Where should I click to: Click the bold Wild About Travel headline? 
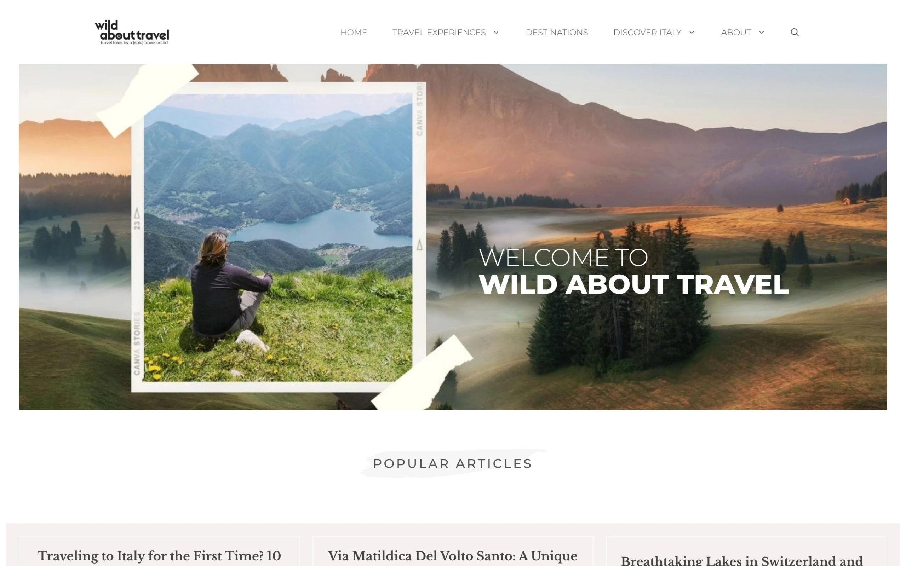[x=633, y=284]
